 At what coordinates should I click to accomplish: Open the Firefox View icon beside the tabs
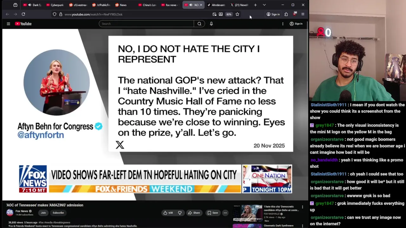15,5
